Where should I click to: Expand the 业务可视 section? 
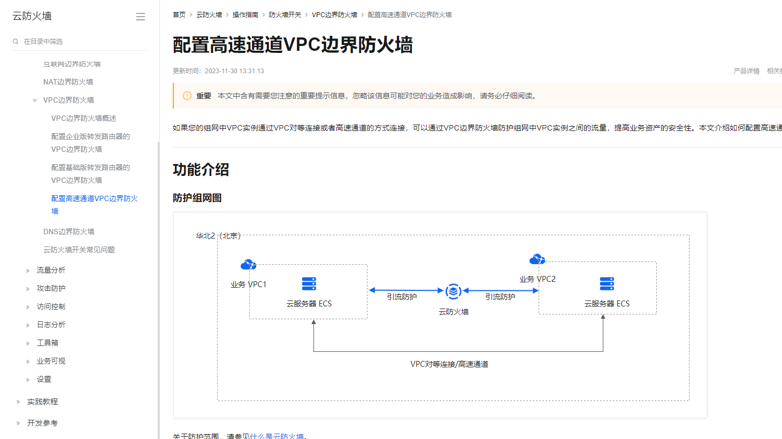pos(28,361)
